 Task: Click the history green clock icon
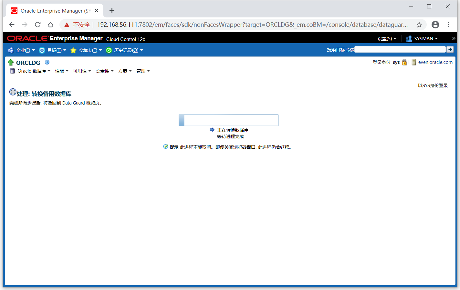click(x=109, y=50)
